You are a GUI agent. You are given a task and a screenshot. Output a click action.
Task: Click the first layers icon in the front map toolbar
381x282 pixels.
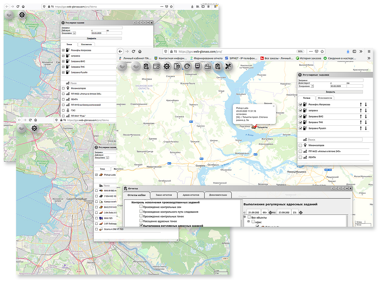pos(122,67)
